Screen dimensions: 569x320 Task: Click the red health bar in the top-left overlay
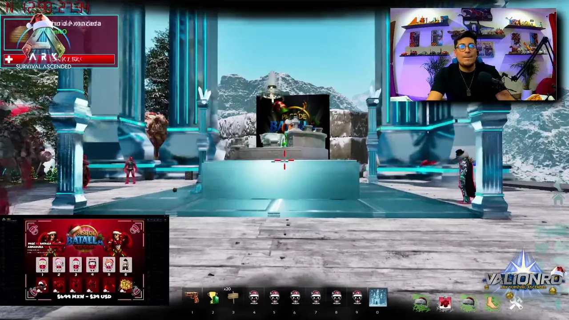(59, 59)
